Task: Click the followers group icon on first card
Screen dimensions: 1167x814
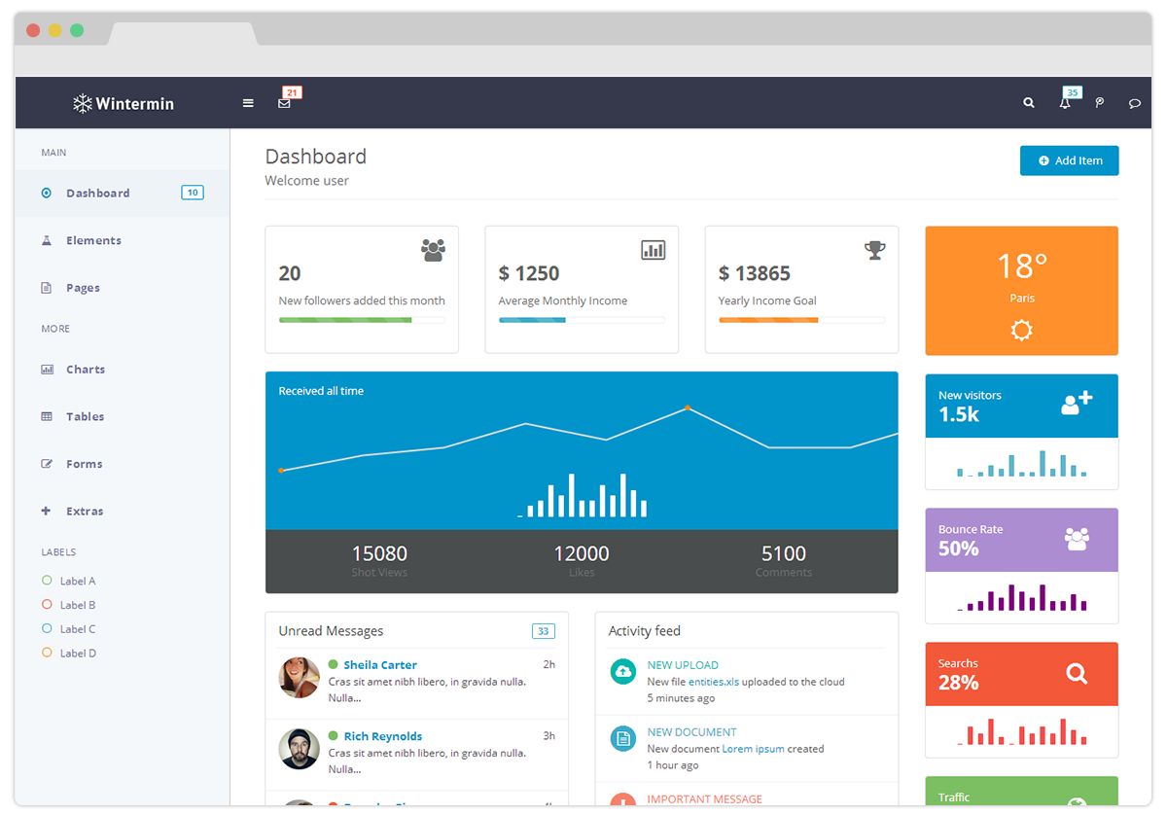Action: coord(433,250)
